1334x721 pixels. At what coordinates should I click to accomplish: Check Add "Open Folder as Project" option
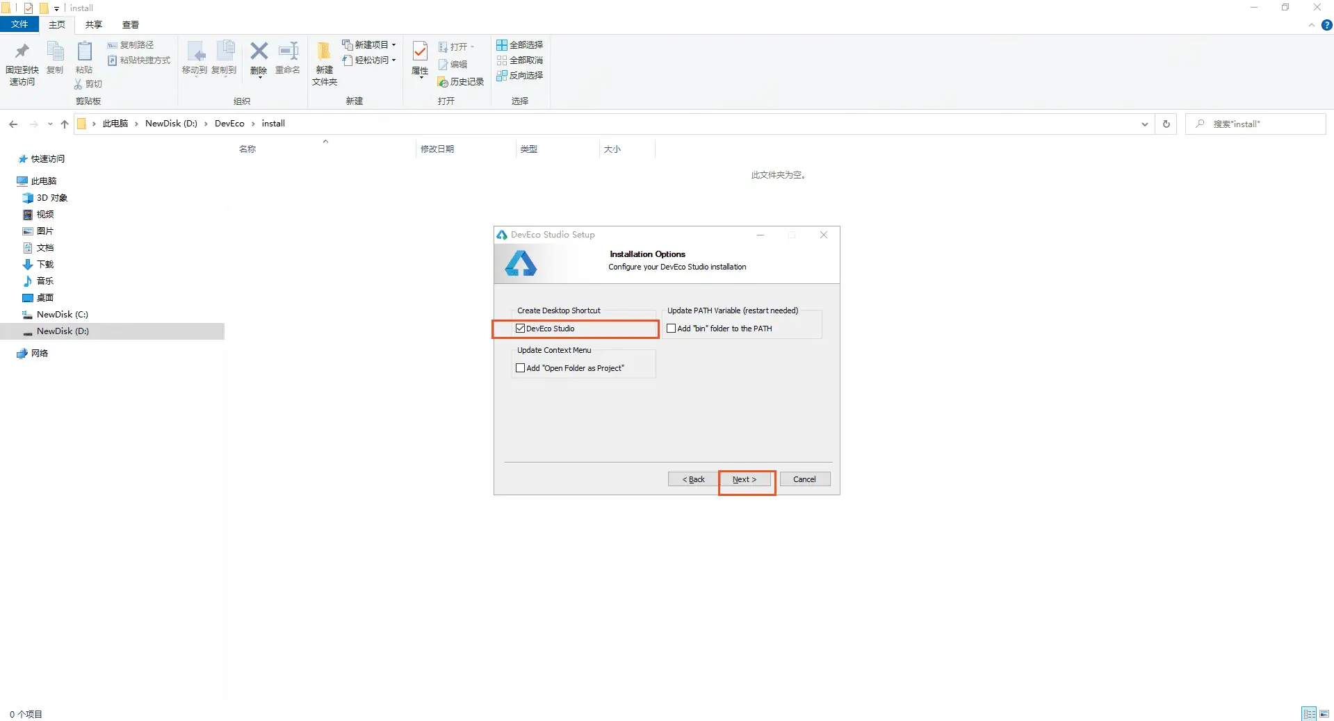pyautogui.click(x=521, y=368)
